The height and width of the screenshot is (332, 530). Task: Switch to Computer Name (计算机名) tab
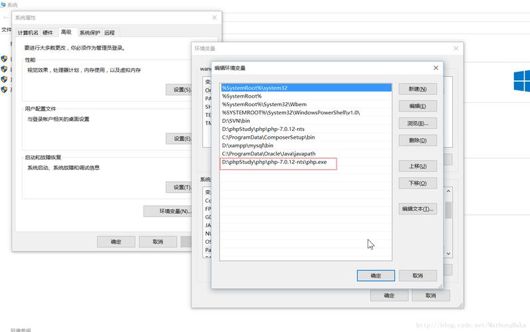coord(28,33)
